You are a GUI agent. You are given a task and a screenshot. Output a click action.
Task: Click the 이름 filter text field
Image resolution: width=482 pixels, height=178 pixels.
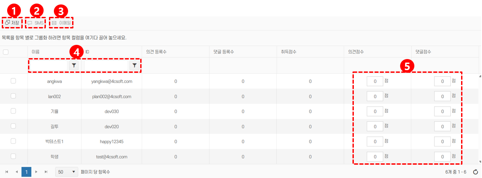tap(49, 65)
